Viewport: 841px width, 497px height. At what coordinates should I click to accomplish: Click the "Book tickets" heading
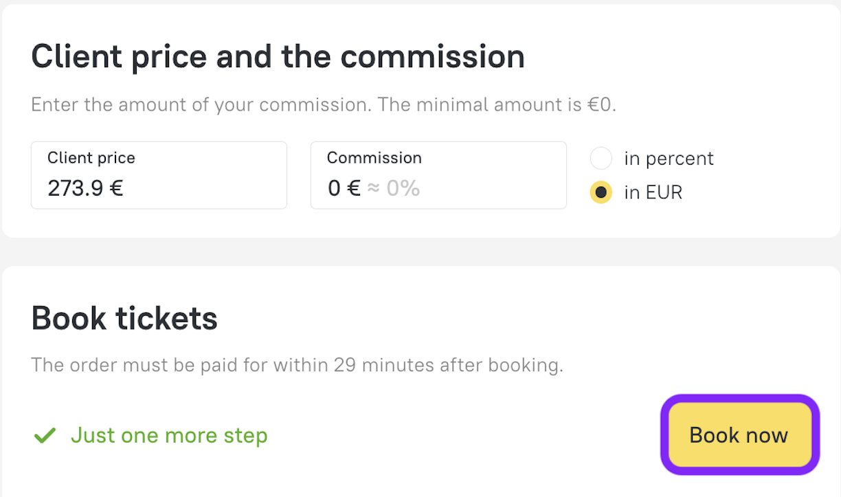pos(124,319)
